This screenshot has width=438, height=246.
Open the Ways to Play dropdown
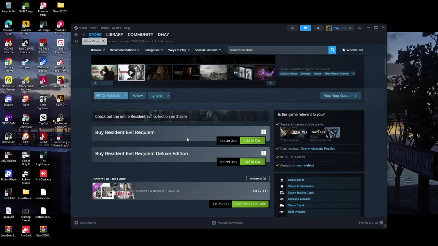point(179,50)
